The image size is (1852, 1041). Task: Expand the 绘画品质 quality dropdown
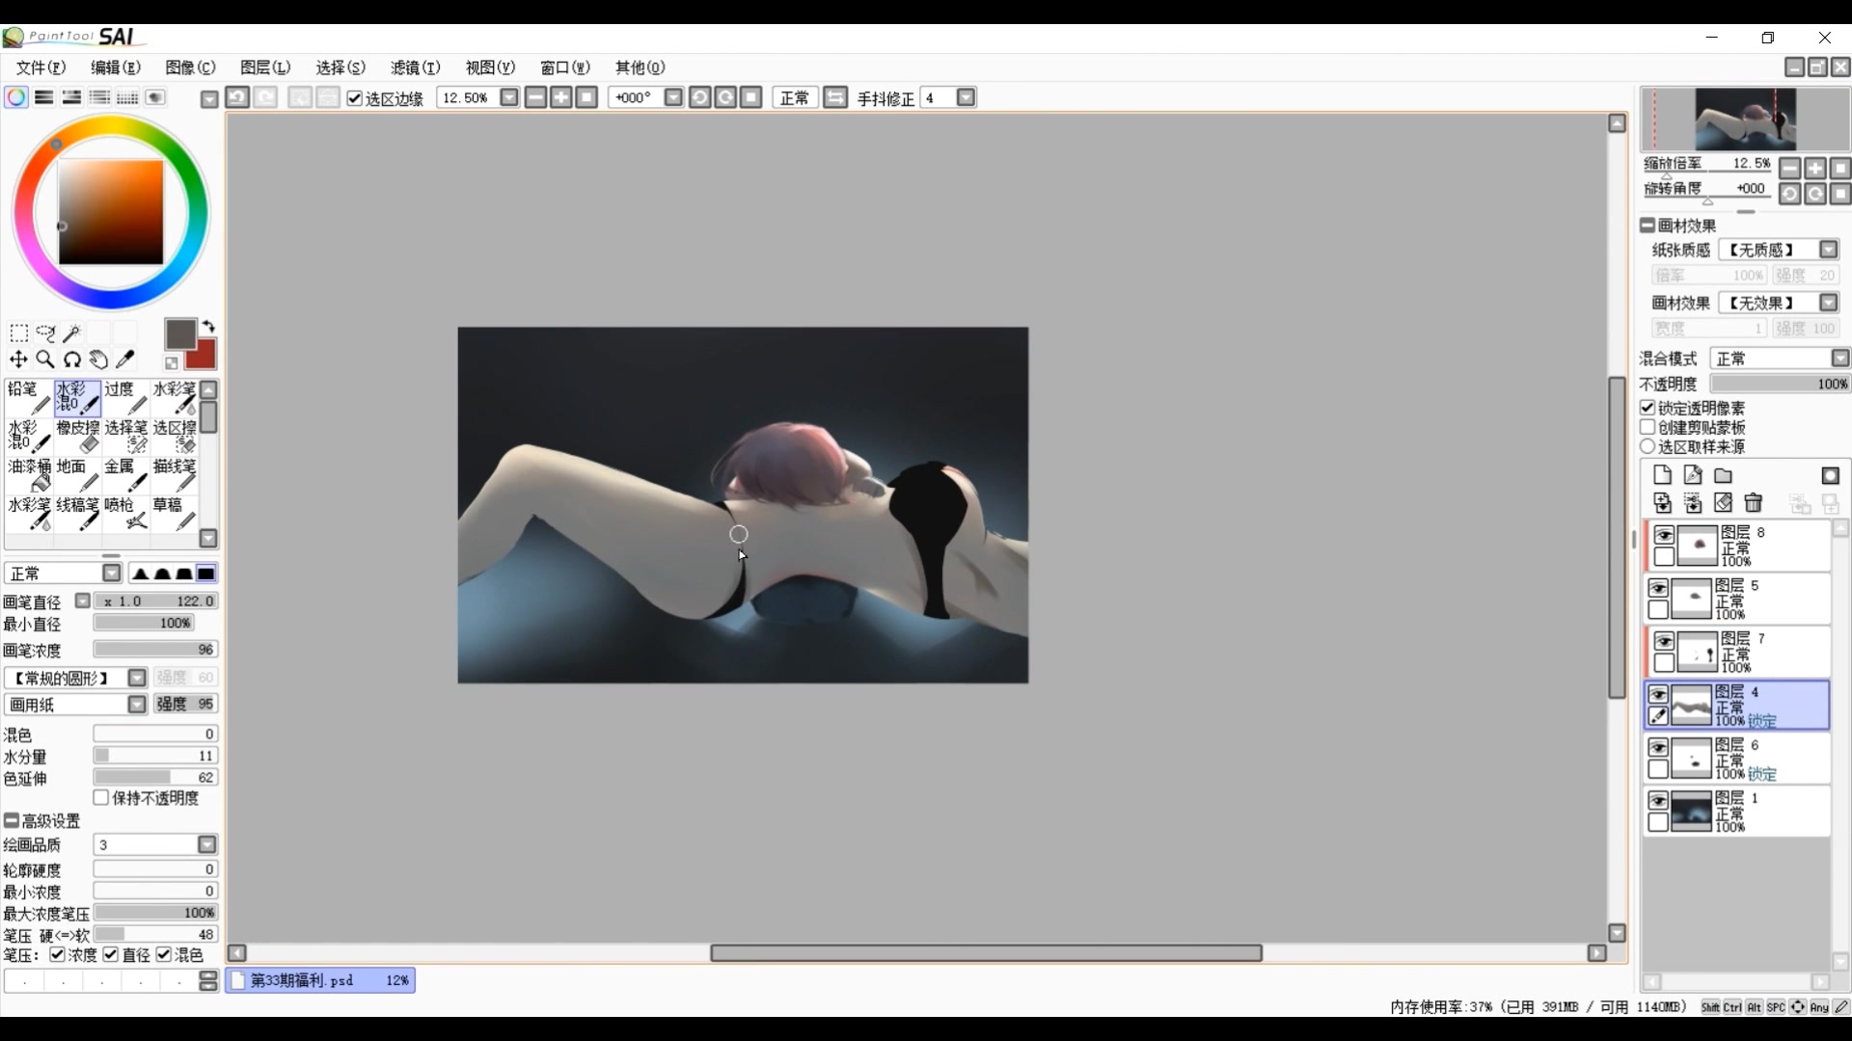pos(206,844)
